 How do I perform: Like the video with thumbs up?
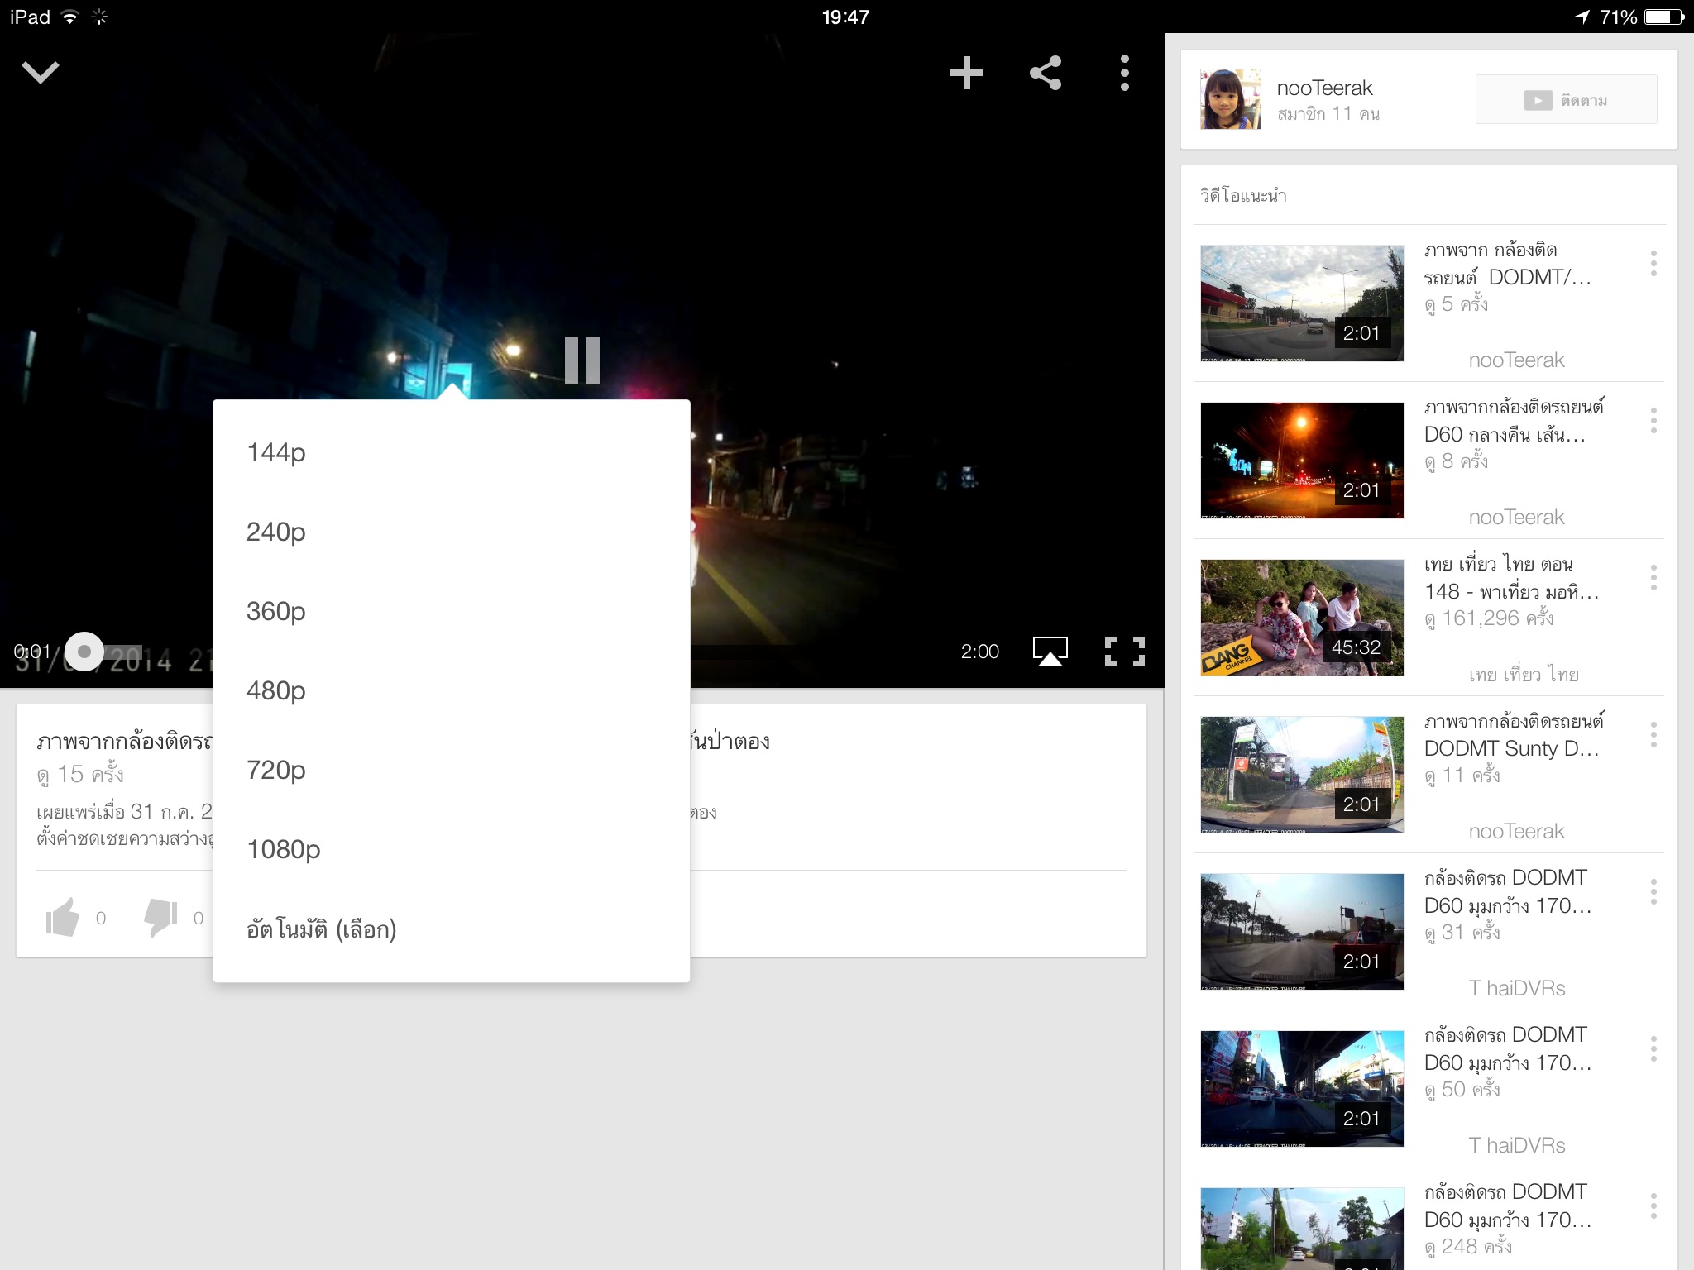tap(63, 917)
